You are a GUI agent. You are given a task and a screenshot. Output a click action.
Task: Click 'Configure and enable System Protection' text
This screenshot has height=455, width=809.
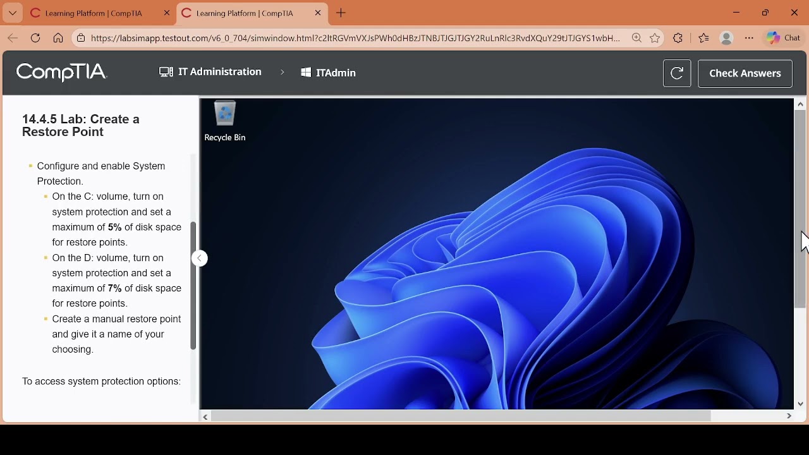click(101, 174)
